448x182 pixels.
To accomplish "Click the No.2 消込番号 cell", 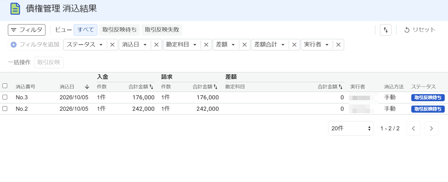I will [x=22, y=109].
